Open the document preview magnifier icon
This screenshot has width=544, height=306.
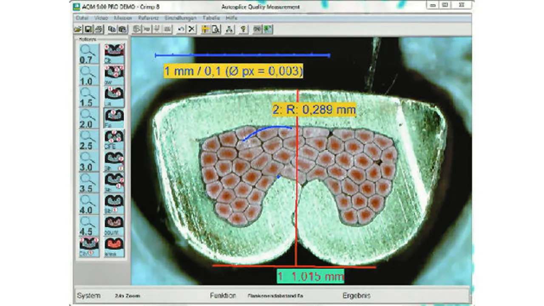coord(215,29)
